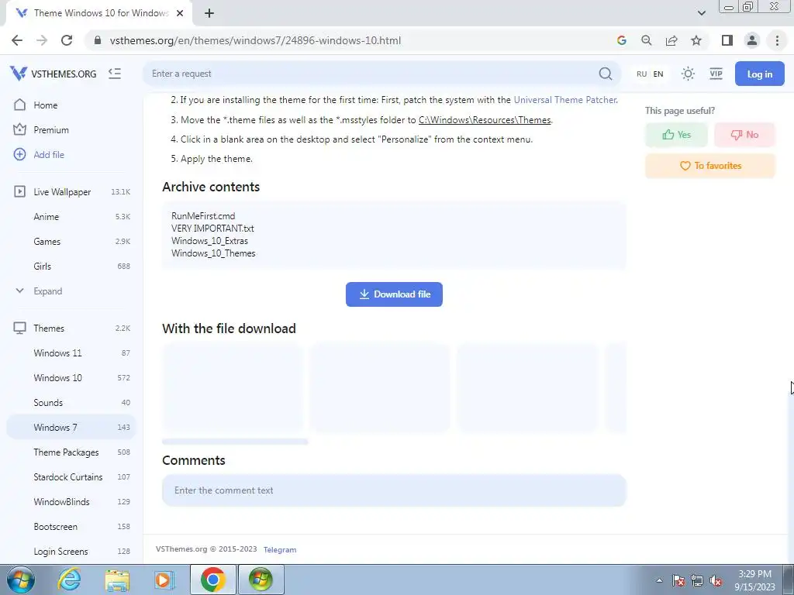Launch Internet Explorer from taskbar
This screenshot has width=794, height=595.
(69, 580)
